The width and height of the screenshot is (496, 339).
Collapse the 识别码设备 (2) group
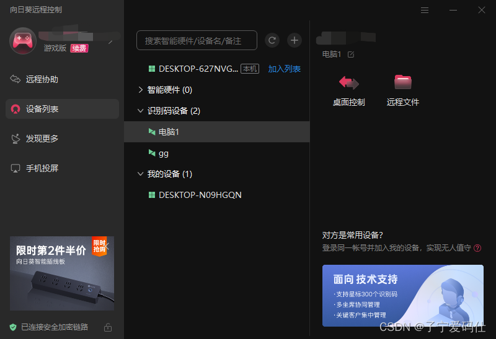point(141,111)
